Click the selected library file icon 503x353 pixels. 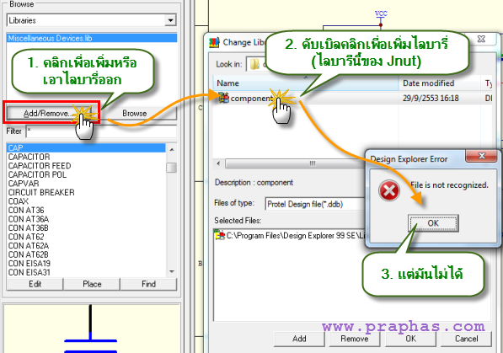pos(220,235)
